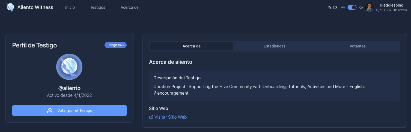Open the eddiespino avatar picture
The width and height of the screenshot is (411, 132).
coord(370,7)
